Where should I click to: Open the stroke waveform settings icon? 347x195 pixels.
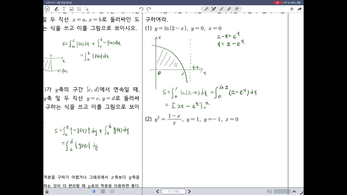click(269, 191)
